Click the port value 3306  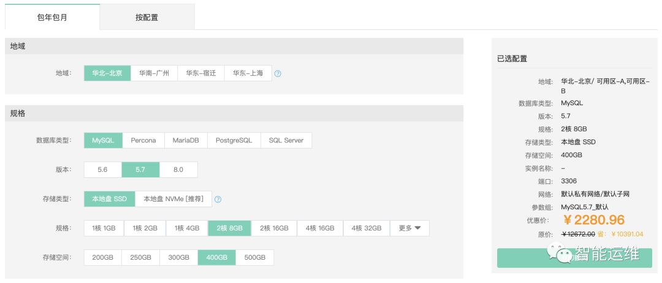click(569, 181)
